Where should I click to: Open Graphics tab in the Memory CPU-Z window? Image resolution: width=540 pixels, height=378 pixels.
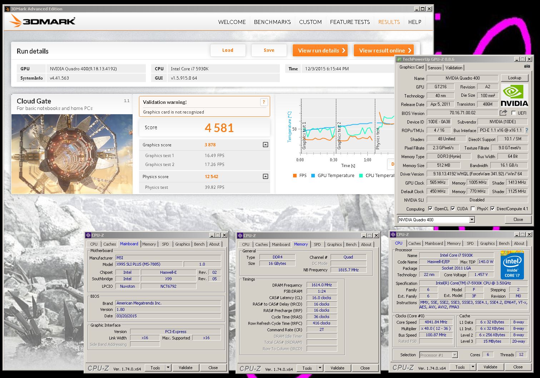click(x=334, y=245)
